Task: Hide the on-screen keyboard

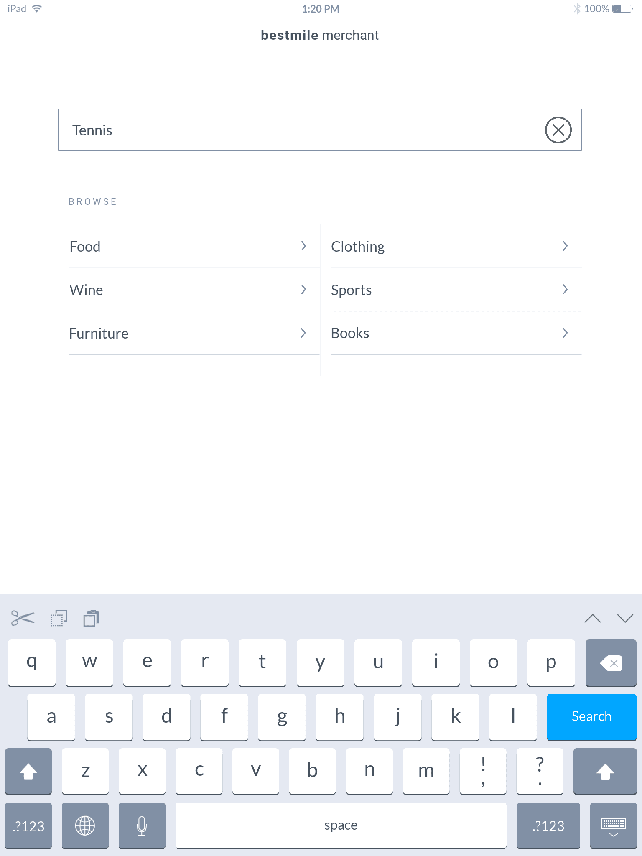Action: click(x=613, y=825)
